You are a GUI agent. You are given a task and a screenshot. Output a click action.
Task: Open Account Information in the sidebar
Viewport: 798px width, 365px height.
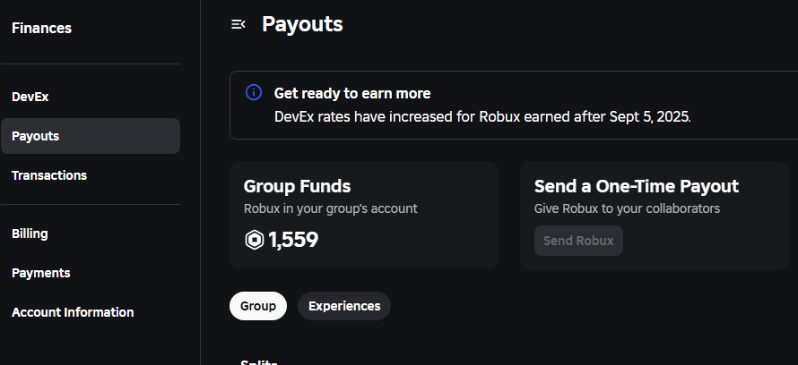(73, 312)
